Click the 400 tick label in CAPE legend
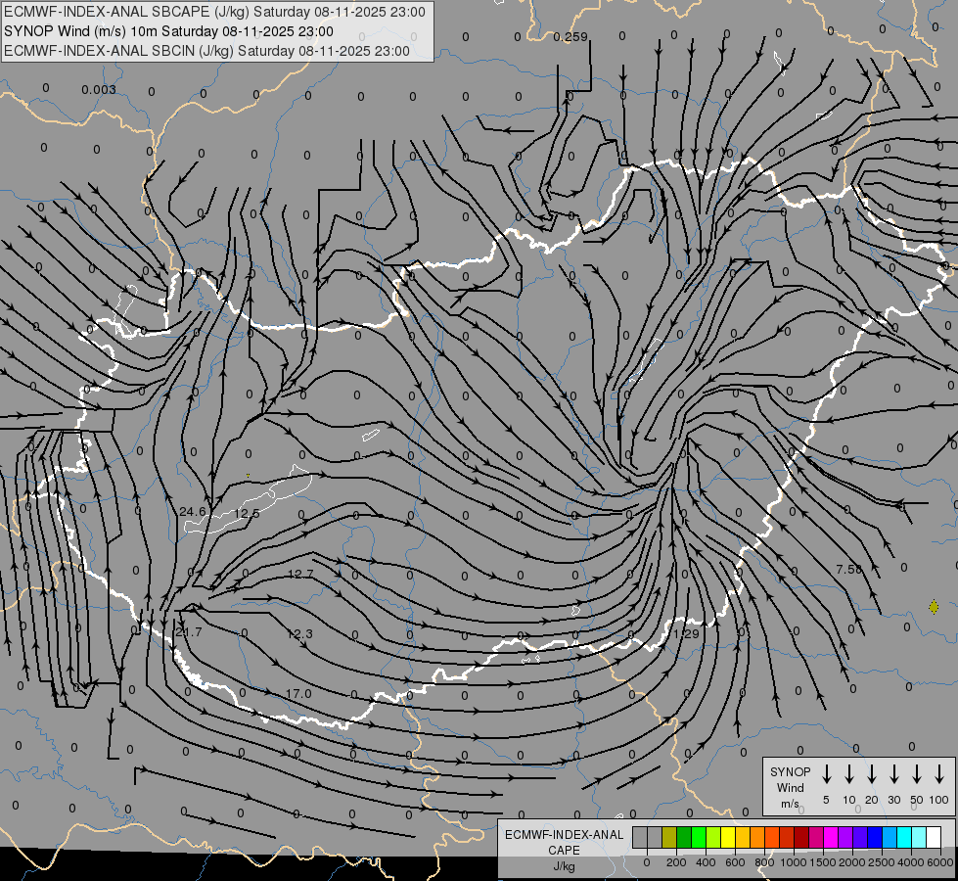958x881 pixels. pyautogui.click(x=706, y=862)
